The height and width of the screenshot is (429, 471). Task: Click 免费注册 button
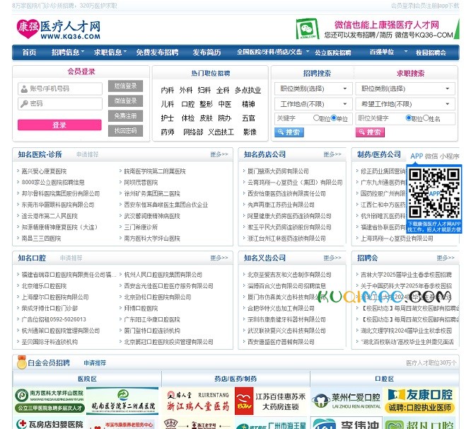125,115
